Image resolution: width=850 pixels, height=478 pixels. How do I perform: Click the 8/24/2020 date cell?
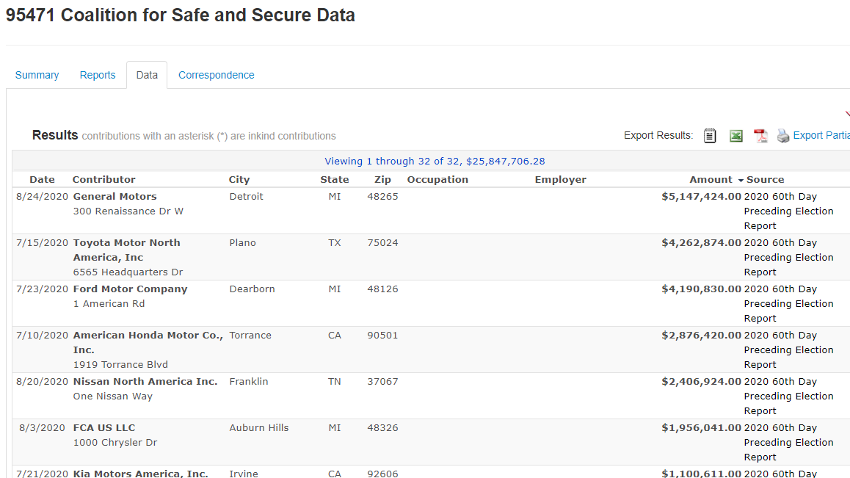(x=43, y=196)
